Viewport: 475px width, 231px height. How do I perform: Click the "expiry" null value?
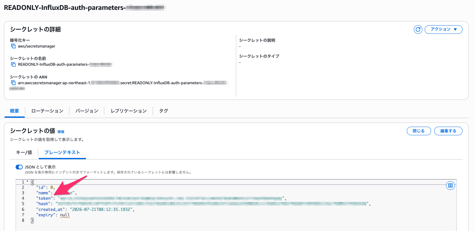point(65,215)
